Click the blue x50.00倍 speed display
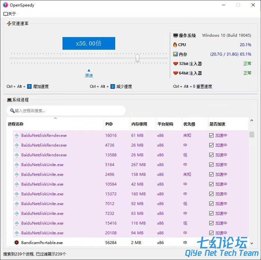This screenshot has height=260, width=261. (x=89, y=44)
